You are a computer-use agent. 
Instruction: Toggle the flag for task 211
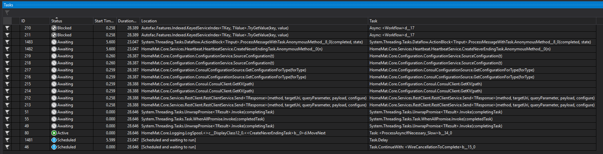point(7,35)
